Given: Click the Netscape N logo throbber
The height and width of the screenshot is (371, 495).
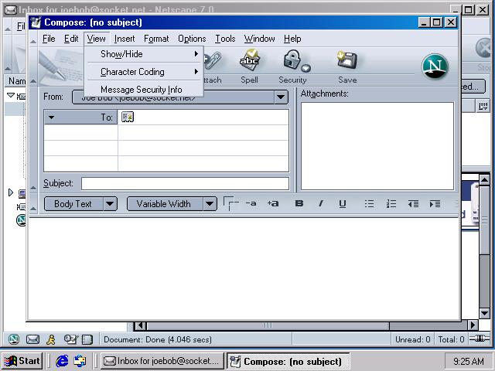Looking at the screenshot, I should tap(435, 66).
